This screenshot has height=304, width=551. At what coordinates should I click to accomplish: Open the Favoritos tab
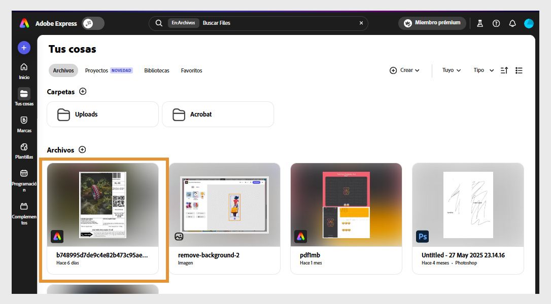point(191,70)
